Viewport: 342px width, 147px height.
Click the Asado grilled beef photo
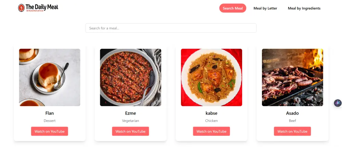click(x=292, y=77)
